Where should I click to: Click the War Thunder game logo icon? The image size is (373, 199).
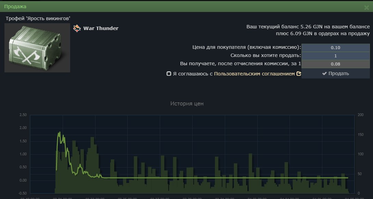click(77, 28)
